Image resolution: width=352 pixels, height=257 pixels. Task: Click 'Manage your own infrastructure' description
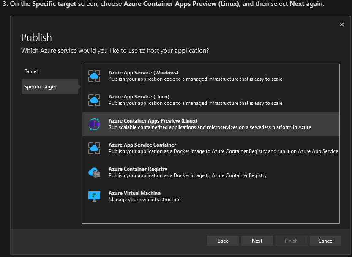[145, 200]
